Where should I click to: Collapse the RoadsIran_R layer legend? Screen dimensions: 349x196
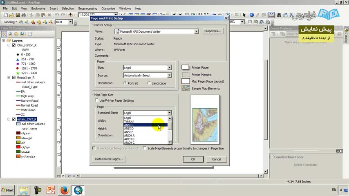click(x=9, y=78)
